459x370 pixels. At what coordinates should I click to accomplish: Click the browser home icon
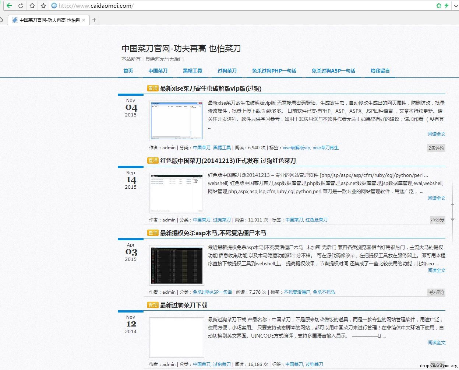(32, 6)
